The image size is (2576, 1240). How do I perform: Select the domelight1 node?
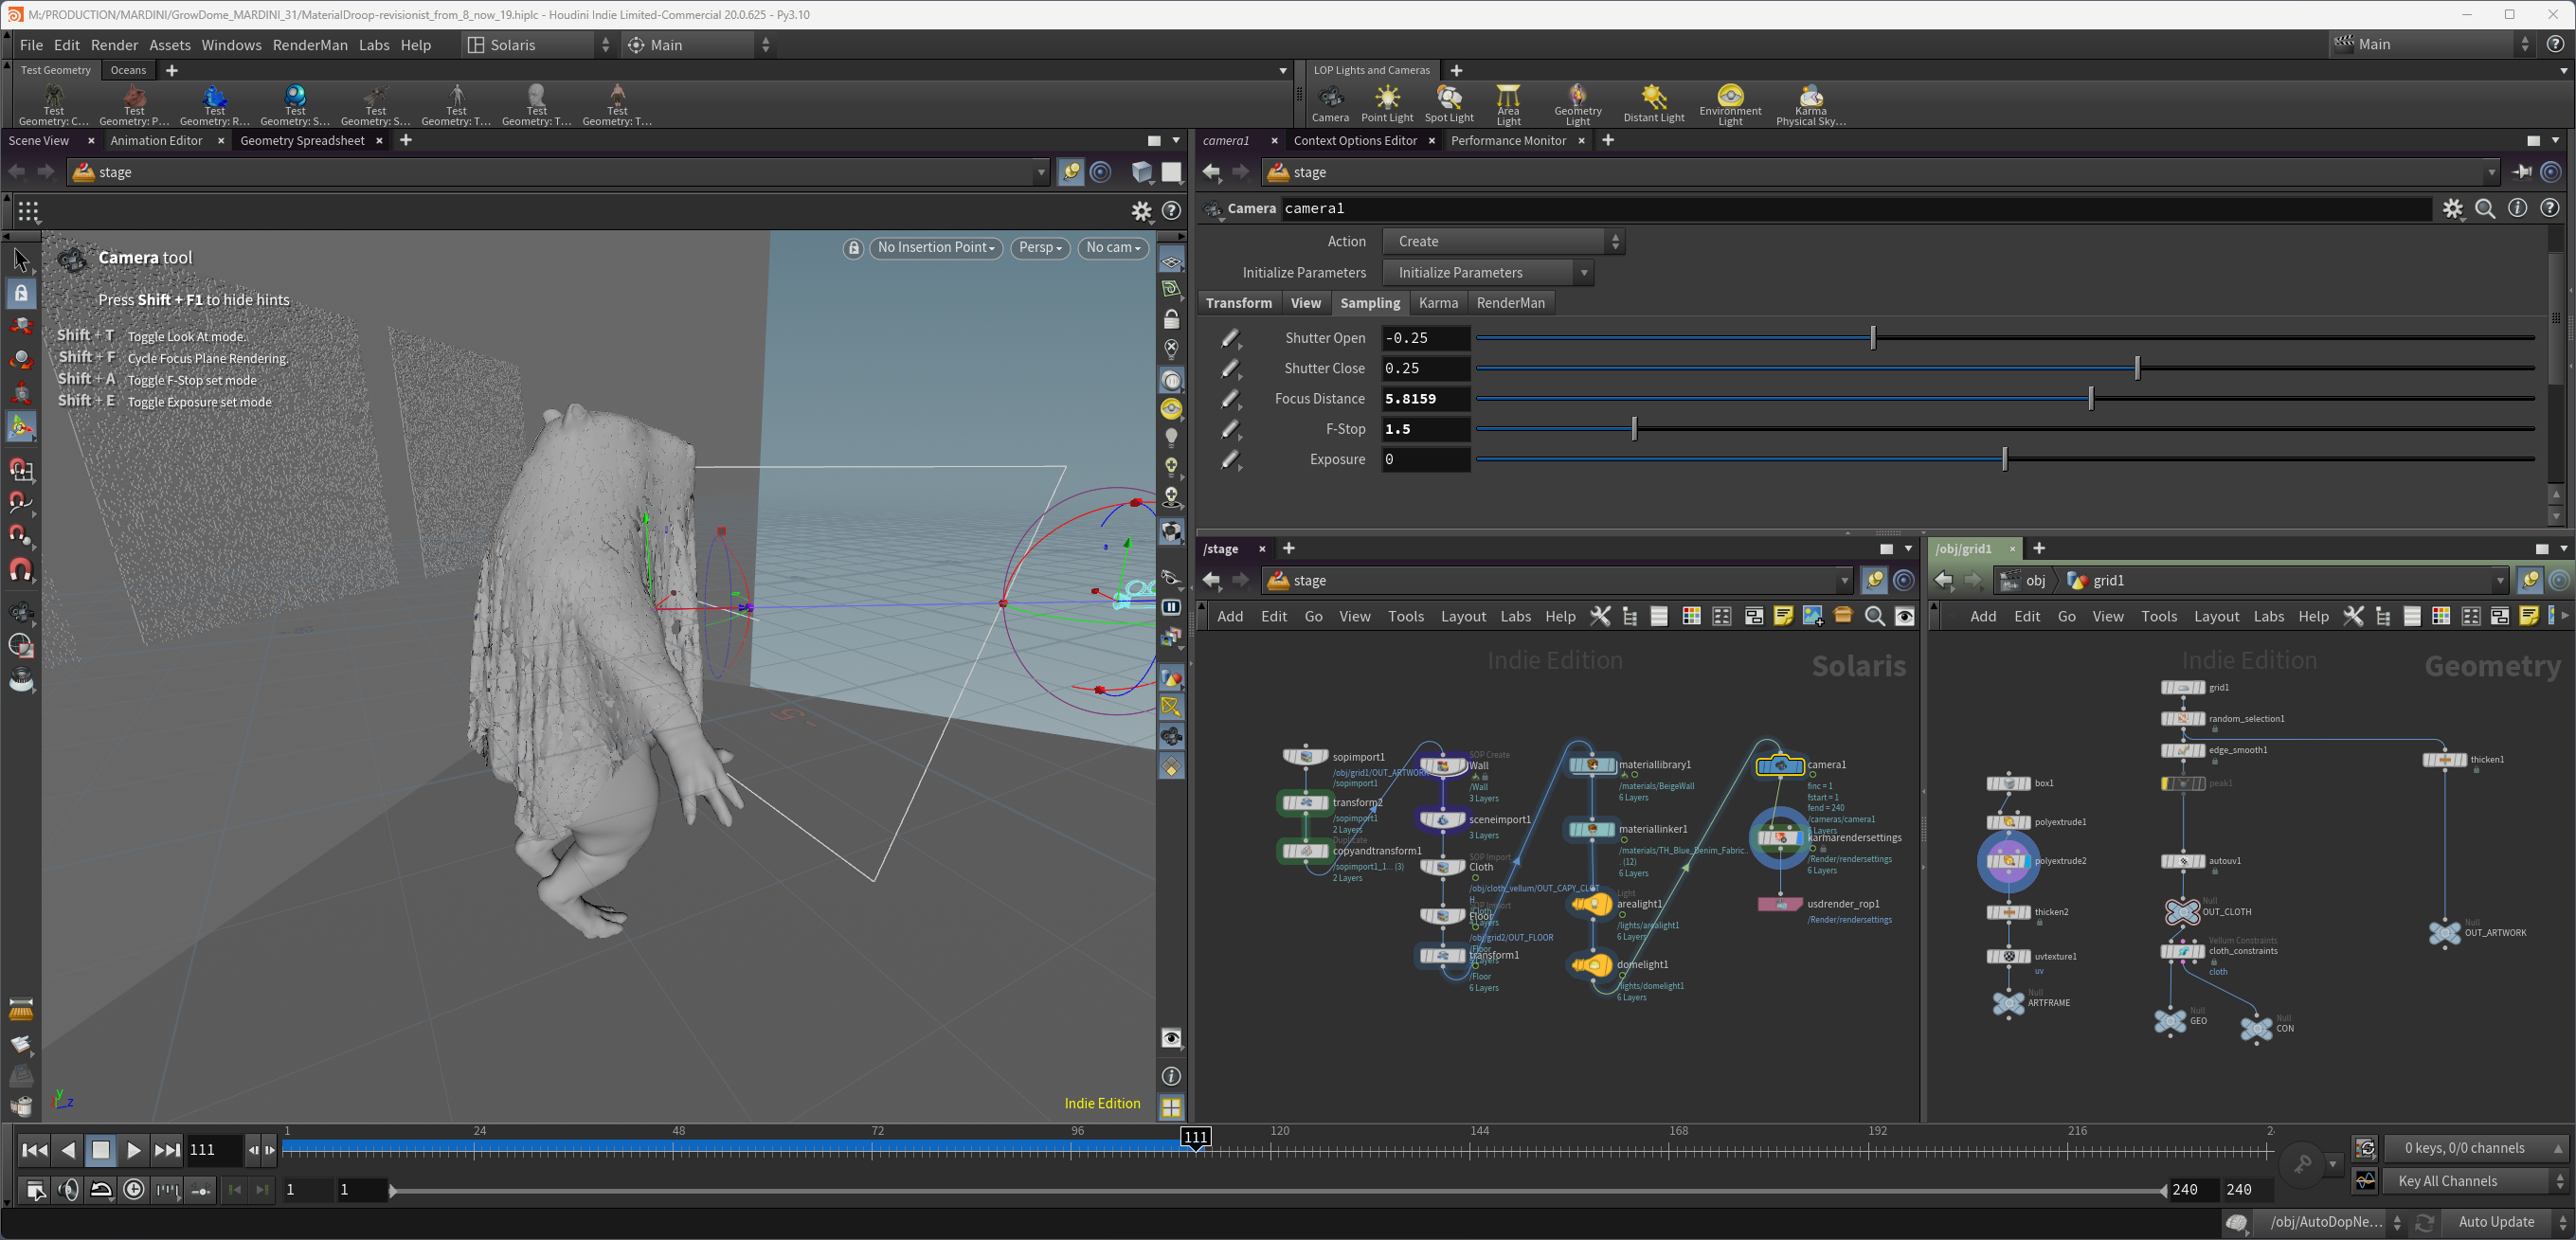click(x=1592, y=965)
